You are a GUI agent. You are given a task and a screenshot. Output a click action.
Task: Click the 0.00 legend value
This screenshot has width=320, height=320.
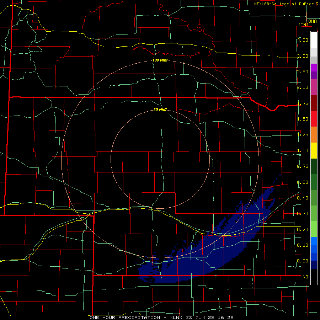(x=303, y=261)
